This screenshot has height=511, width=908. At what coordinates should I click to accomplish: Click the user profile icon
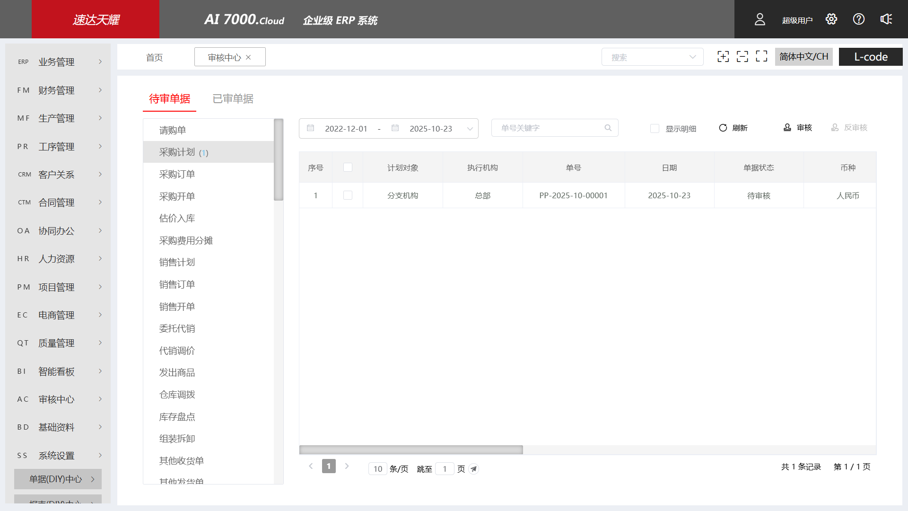(x=760, y=19)
